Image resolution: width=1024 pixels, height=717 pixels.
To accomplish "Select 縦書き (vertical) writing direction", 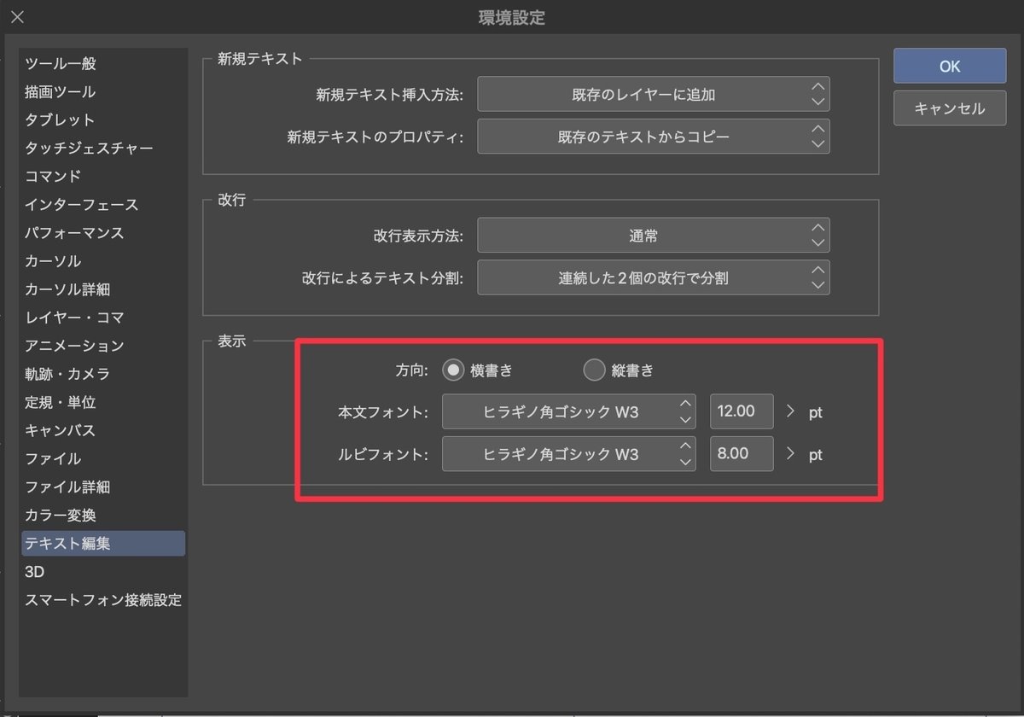I will click(595, 369).
